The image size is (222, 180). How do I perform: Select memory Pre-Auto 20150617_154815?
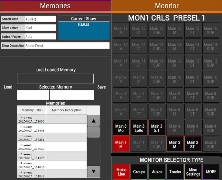[x=52, y=165]
